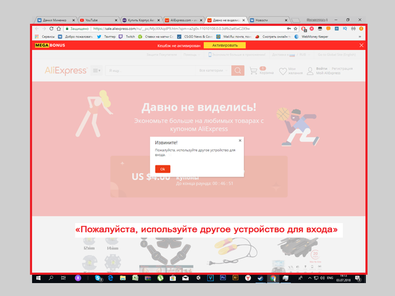Image resolution: width=395 pixels, height=296 pixels.
Task: Click the IQ extension icon
Action: pos(345,29)
